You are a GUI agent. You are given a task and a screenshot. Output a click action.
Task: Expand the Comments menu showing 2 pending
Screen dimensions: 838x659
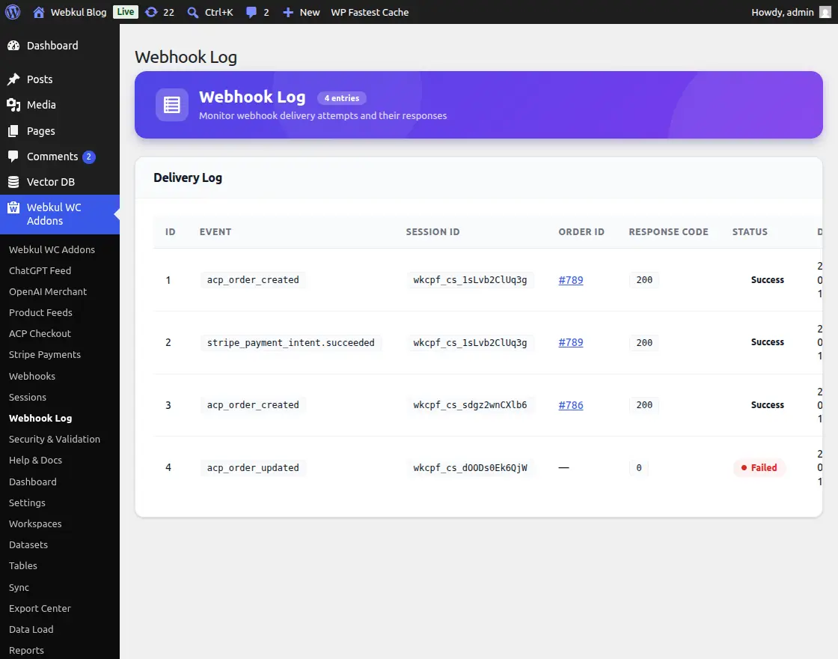tap(52, 156)
